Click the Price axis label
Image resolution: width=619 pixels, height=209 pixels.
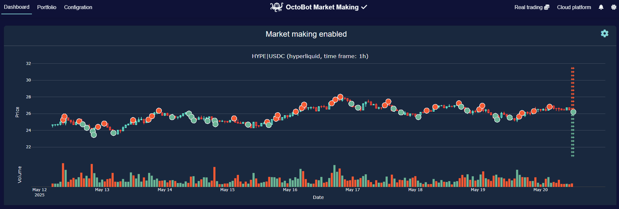[18, 112]
